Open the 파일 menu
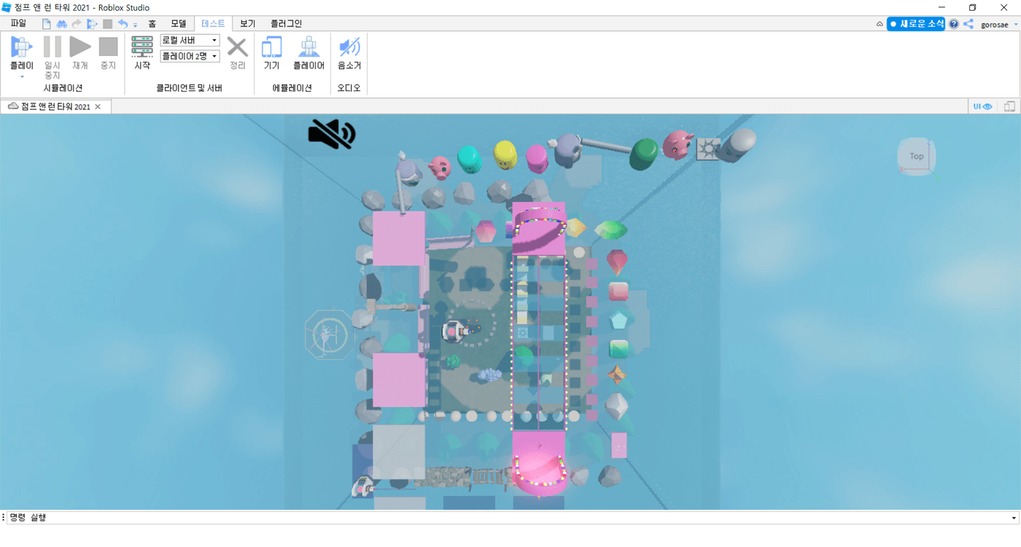Viewport: 1021px width, 547px height. [18, 24]
